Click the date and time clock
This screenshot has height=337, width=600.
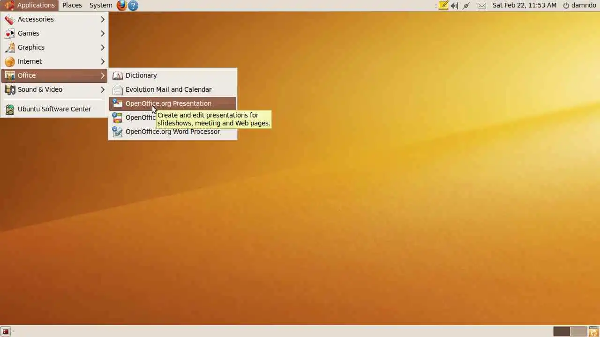[525, 5]
